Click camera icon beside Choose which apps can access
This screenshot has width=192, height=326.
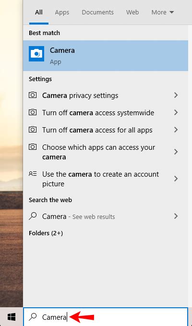pyautogui.click(x=33, y=147)
